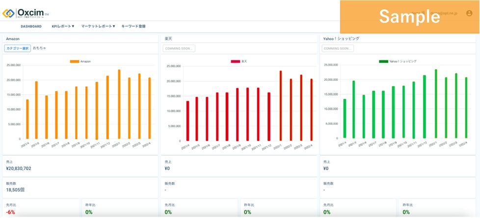Click the Oxcim logo icon
The width and height of the screenshot is (480, 218).
coord(8,13)
